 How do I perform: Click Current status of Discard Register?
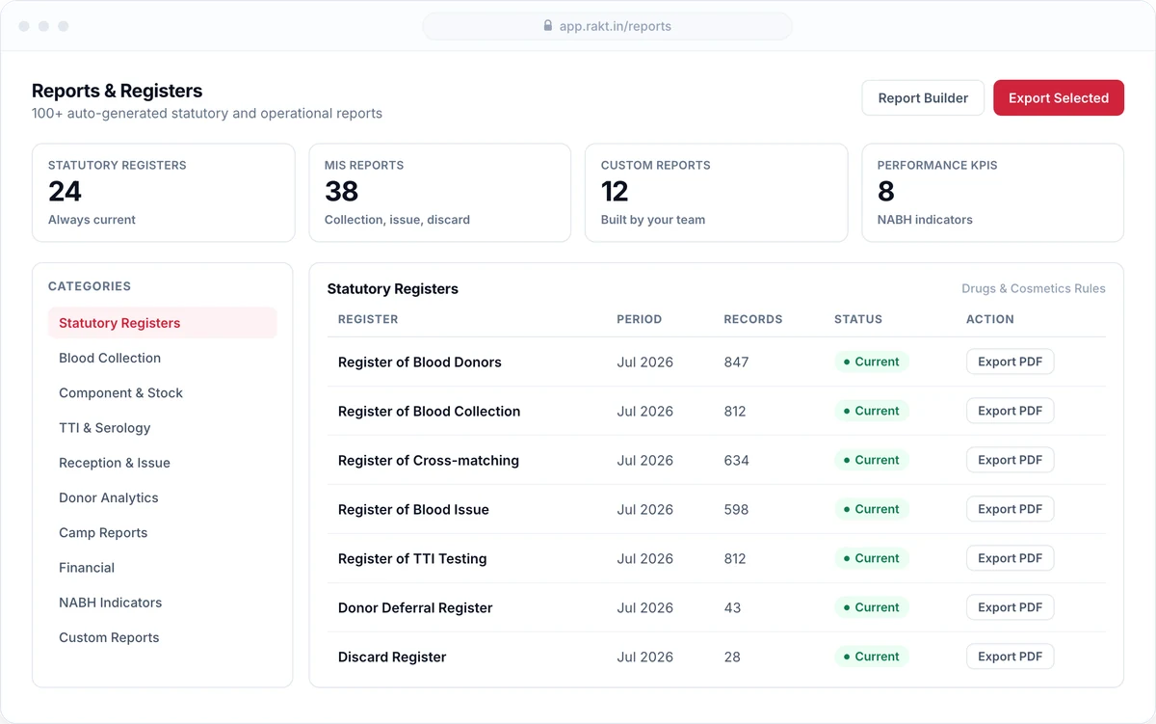pos(872,657)
